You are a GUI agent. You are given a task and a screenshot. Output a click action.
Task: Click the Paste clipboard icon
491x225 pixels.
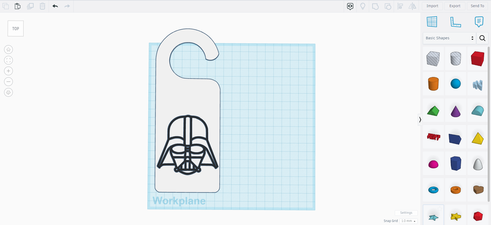point(18,6)
